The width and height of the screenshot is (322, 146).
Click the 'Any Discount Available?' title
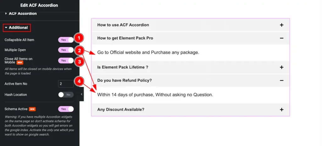tap(121, 110)
